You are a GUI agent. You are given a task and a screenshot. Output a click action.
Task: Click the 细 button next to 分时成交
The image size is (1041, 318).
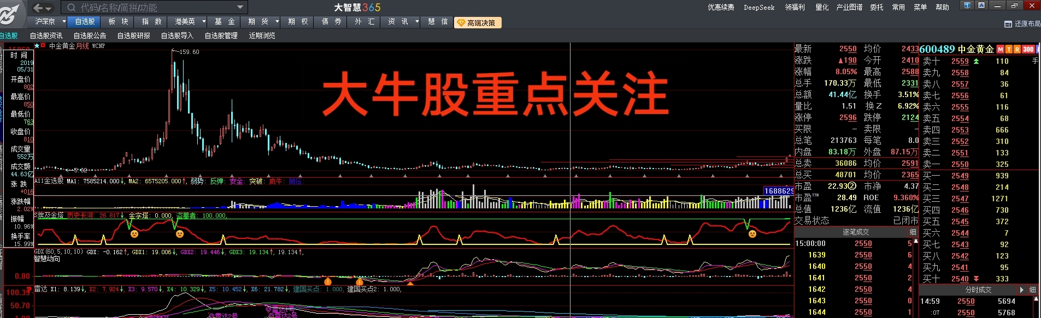click(1033, 290)
